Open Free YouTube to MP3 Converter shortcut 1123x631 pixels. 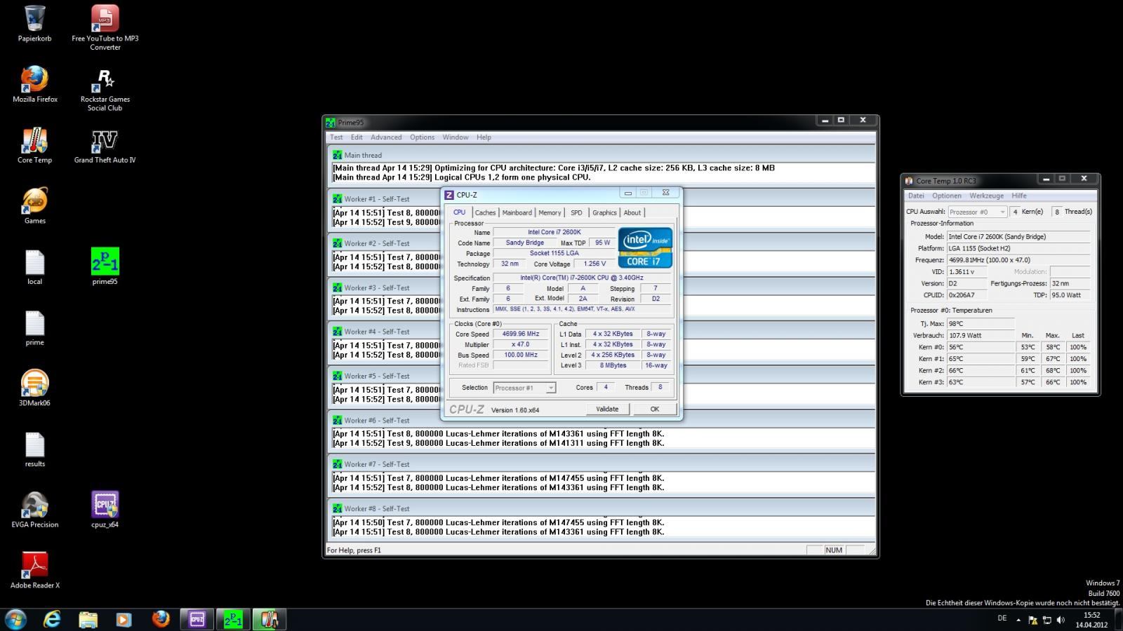tap(105, 28)
